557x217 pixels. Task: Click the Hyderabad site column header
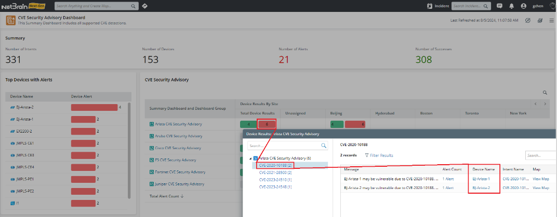pos(385,113)
